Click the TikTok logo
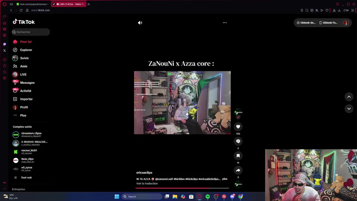 tap(24, 22)
